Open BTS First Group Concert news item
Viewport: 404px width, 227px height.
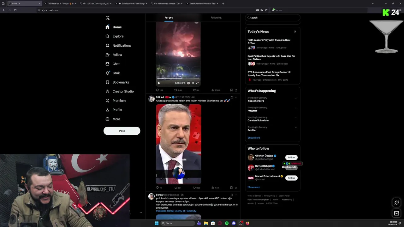[x=272, y=76]
